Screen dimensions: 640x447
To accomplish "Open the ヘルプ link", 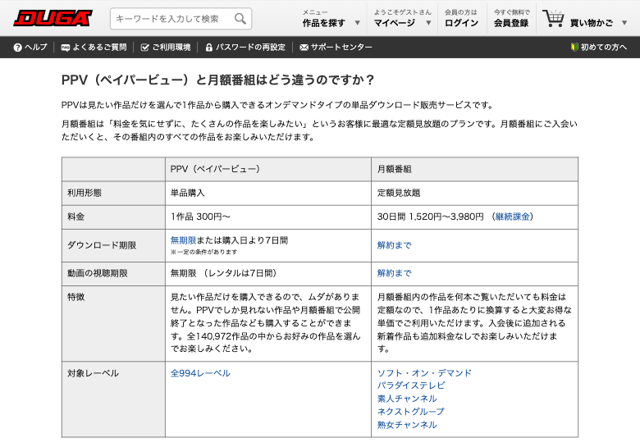I will click(36, 48).
